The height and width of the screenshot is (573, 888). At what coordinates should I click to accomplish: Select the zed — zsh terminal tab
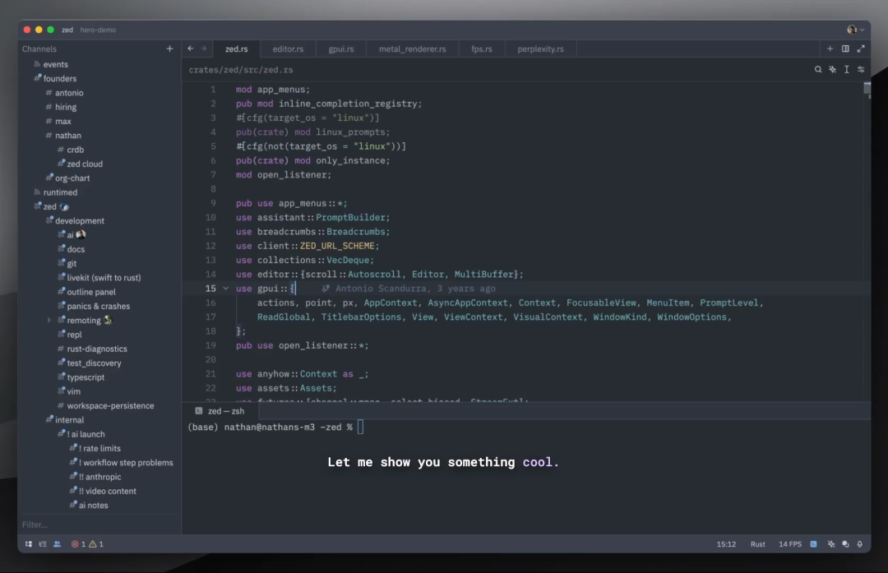(220, 411)
